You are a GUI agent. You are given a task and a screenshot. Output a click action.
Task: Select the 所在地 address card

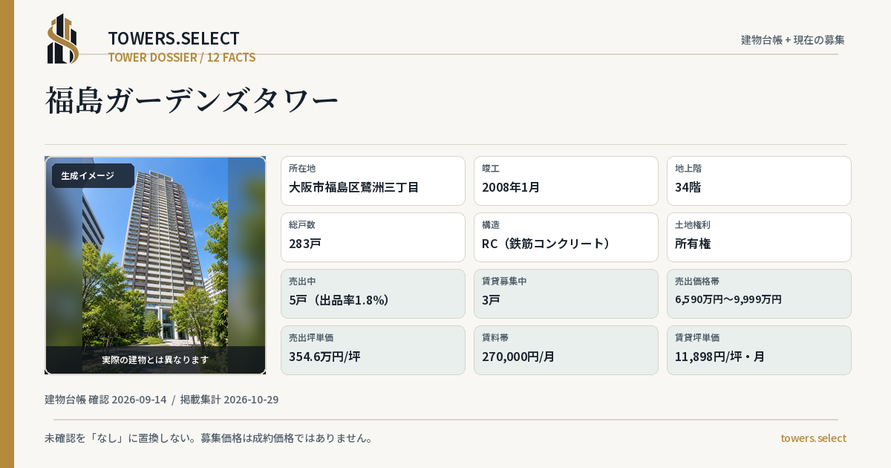click(373, 181)
